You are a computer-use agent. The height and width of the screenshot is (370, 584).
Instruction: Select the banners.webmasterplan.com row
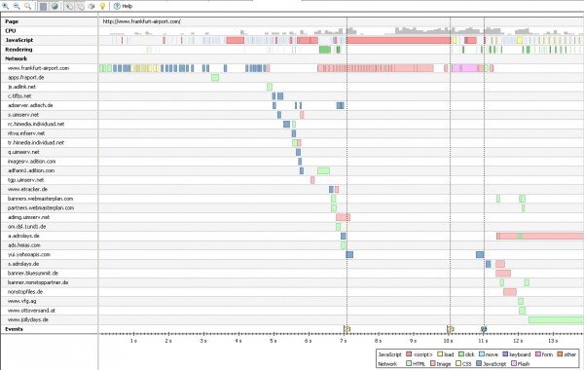coord(40,199)
